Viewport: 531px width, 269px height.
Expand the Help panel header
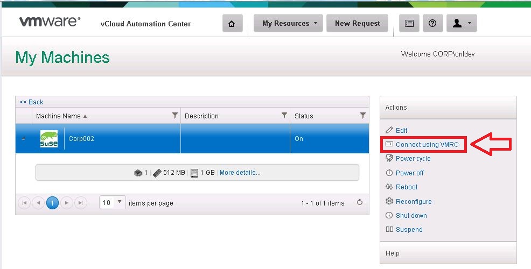point(448,253)
